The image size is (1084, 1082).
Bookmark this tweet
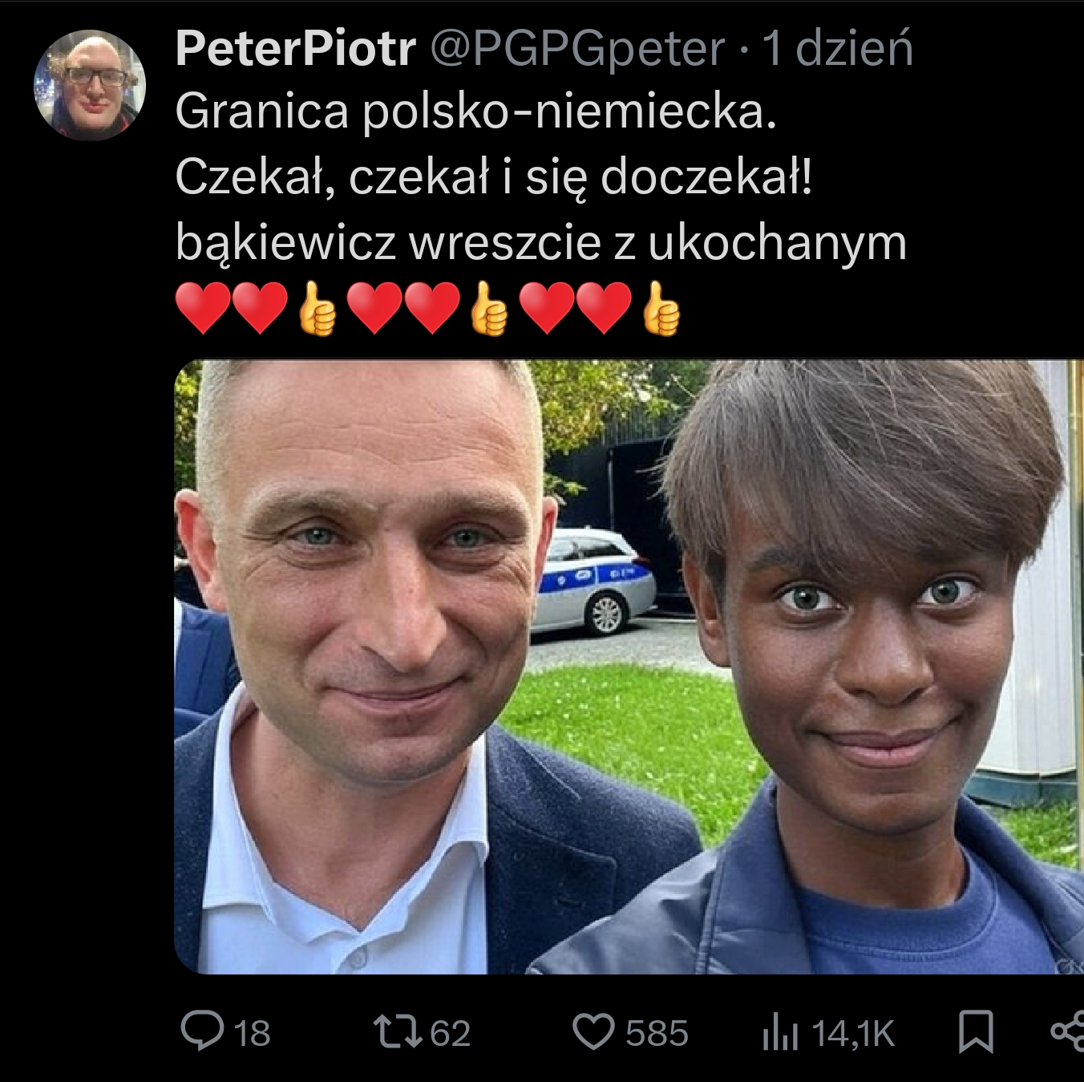(x=977, y=1032)
